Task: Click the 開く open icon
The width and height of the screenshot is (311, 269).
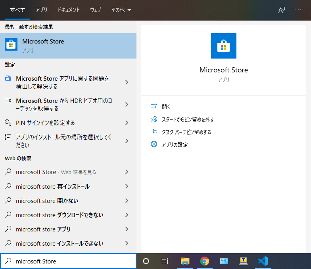Action: point(154,106)
